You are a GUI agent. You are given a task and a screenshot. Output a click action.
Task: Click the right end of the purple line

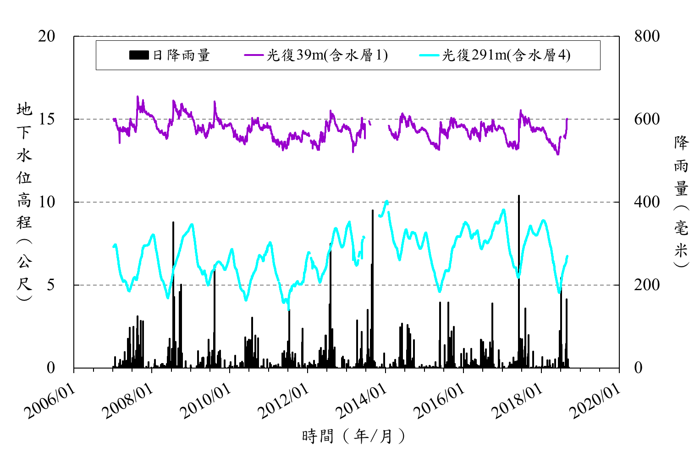(567, 119)
